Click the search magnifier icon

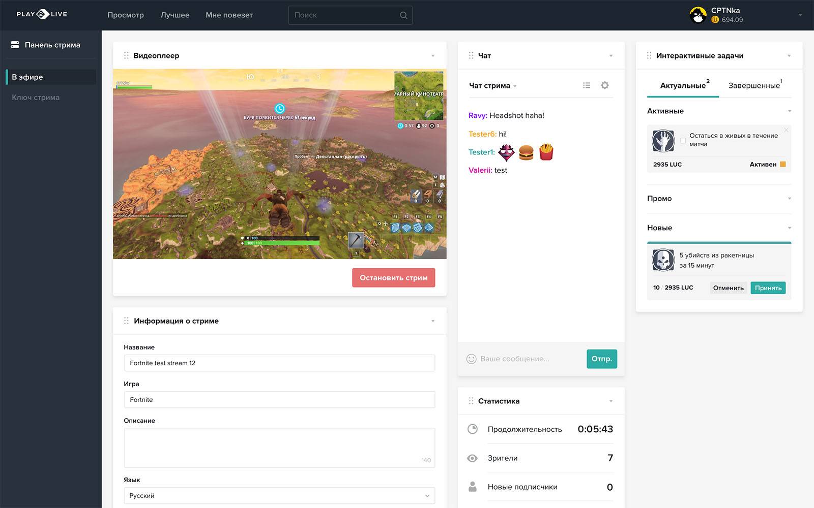tap(403, 15)
